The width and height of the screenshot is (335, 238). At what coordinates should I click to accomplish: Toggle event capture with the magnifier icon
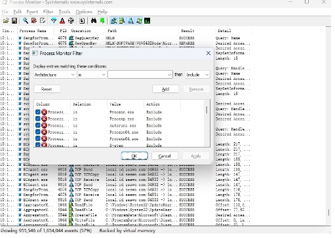pyautogui.click(x=26, y=21)
